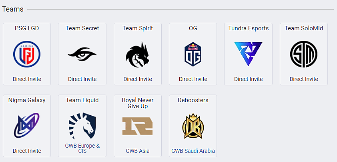The height and width of the screenshot is (162, 337).
Task: Click the Team Liquid horse logo
Action: pyautogui.click(x=82, y=126)
